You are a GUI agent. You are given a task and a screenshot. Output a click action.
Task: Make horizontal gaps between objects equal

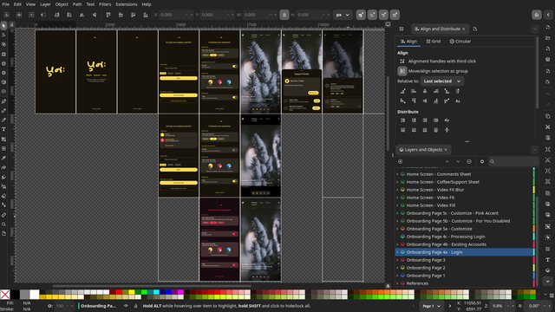tap(435, 120)
